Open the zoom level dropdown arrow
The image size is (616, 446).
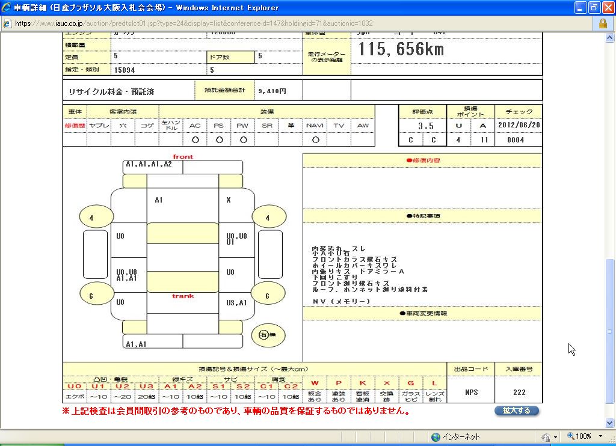[600, 436]
